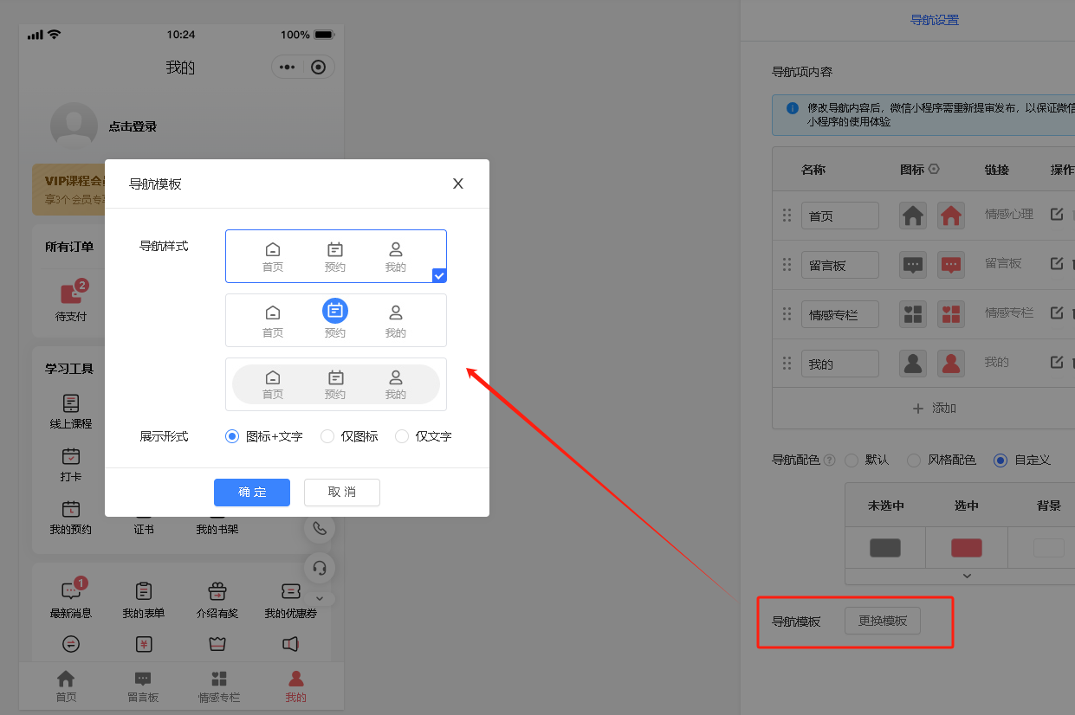Cancel the dialog with 取消 button
The width and height of the screenshot is (1075, 715).
pos(342,492)
